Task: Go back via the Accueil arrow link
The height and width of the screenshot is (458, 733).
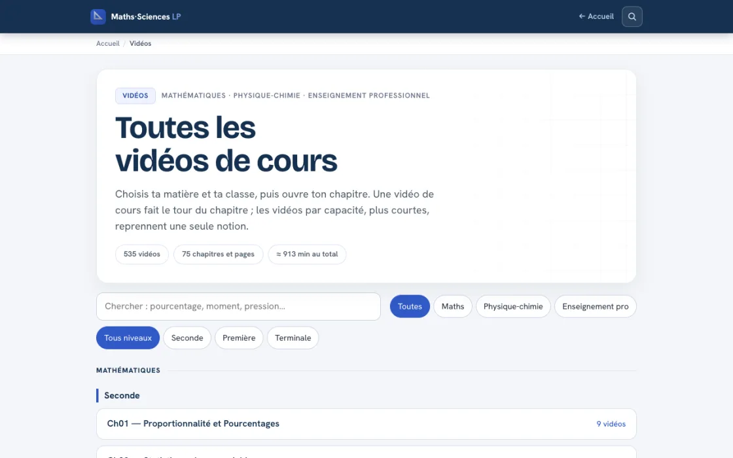Action: pos(596,16)
